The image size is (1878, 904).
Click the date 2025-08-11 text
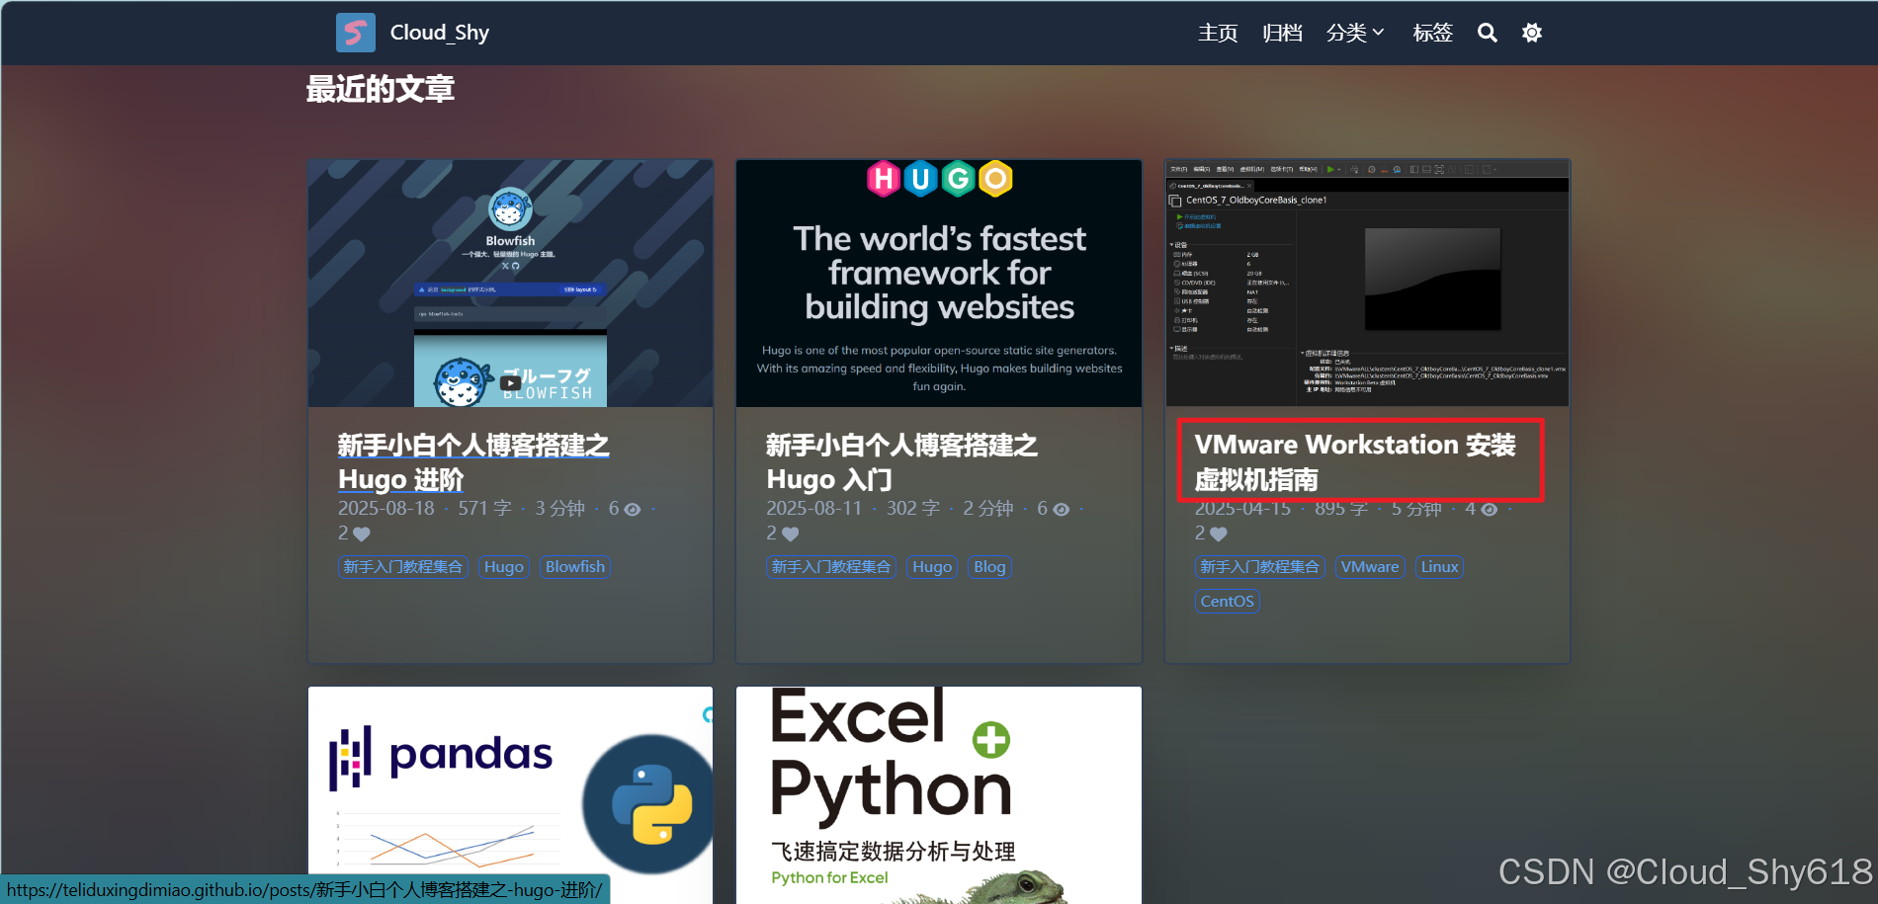pos(814,509)
